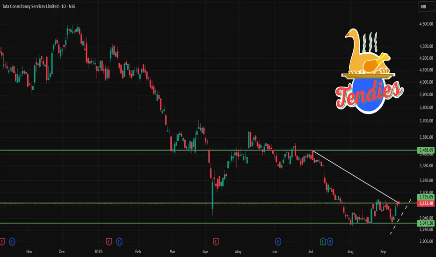The width and height of the screenshot is (436, 257).
Task: Click 4,500.00 on the price axis
Action: 426,24
